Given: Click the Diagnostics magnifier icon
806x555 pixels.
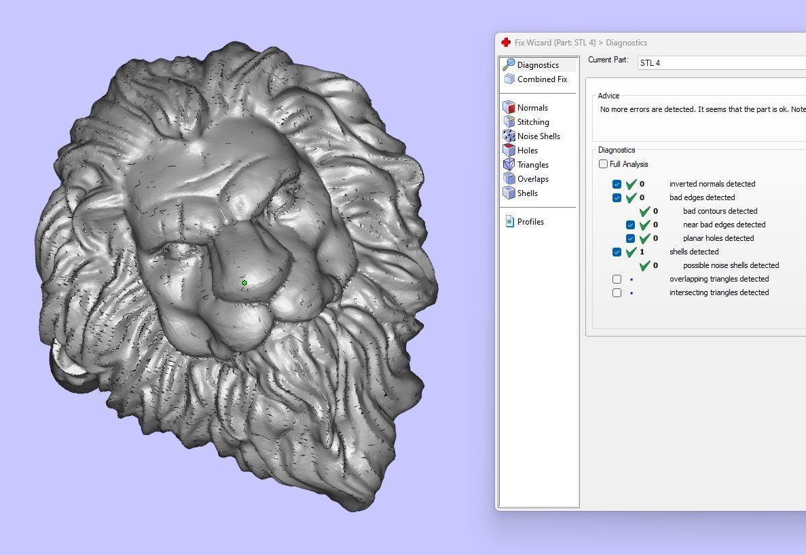Looking at the screenshot, I should pos(509,64).
